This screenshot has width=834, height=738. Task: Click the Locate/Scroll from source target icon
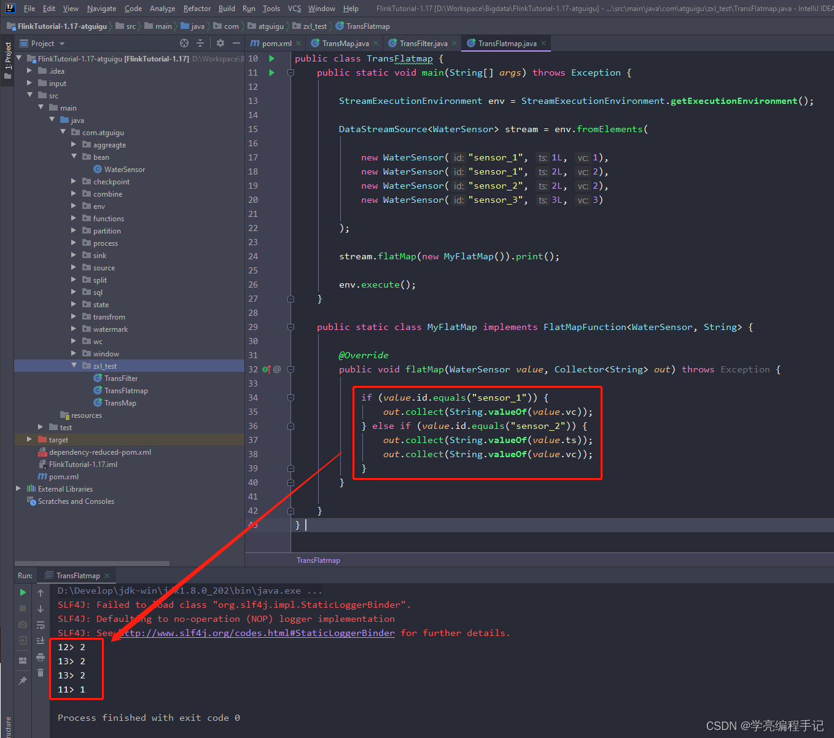point(184,43)
